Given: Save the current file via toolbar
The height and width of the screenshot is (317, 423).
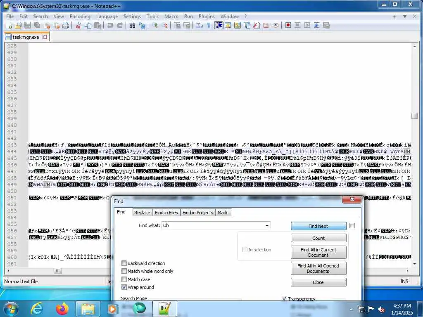Looking at the screenshot, I should [x=28, y=25].
